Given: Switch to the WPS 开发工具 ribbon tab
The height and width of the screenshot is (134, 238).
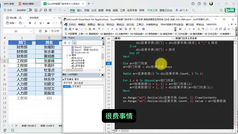Looking at the screenshot, I should tap(152, 10).
